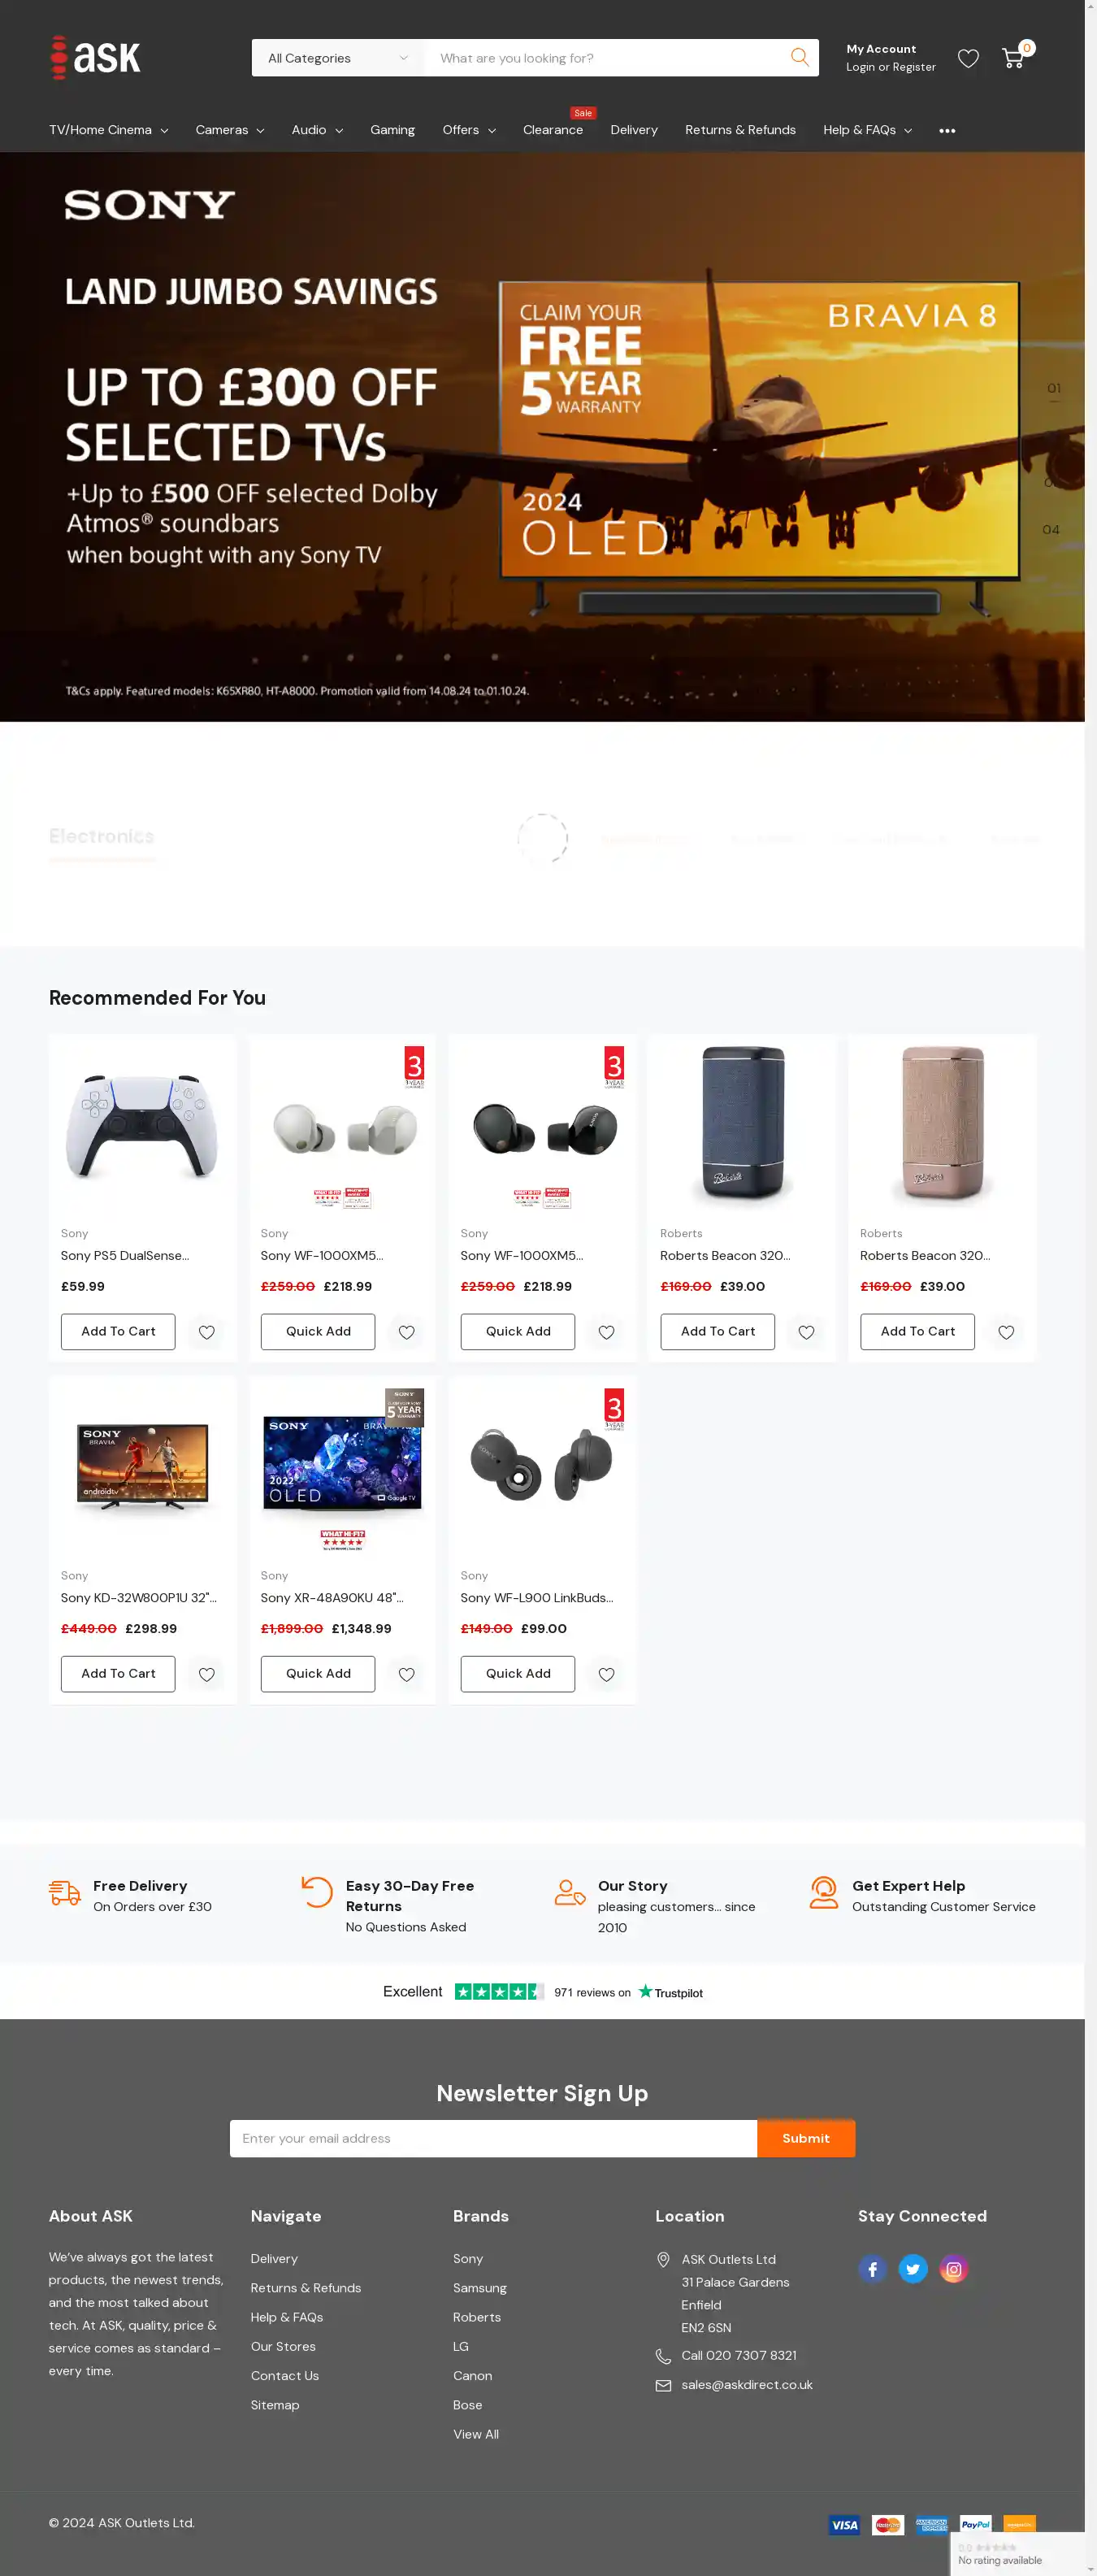Toggle wishlist heart for Sony WF-L900 LinkBuds
This screenshot has width=1097, height=2576.
tap(607, 1674)
